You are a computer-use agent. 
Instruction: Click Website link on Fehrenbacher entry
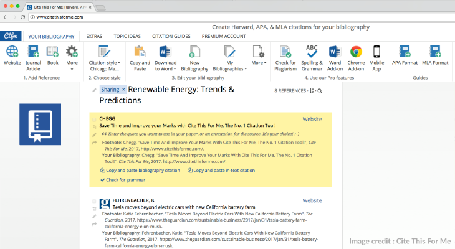point(312,200)
